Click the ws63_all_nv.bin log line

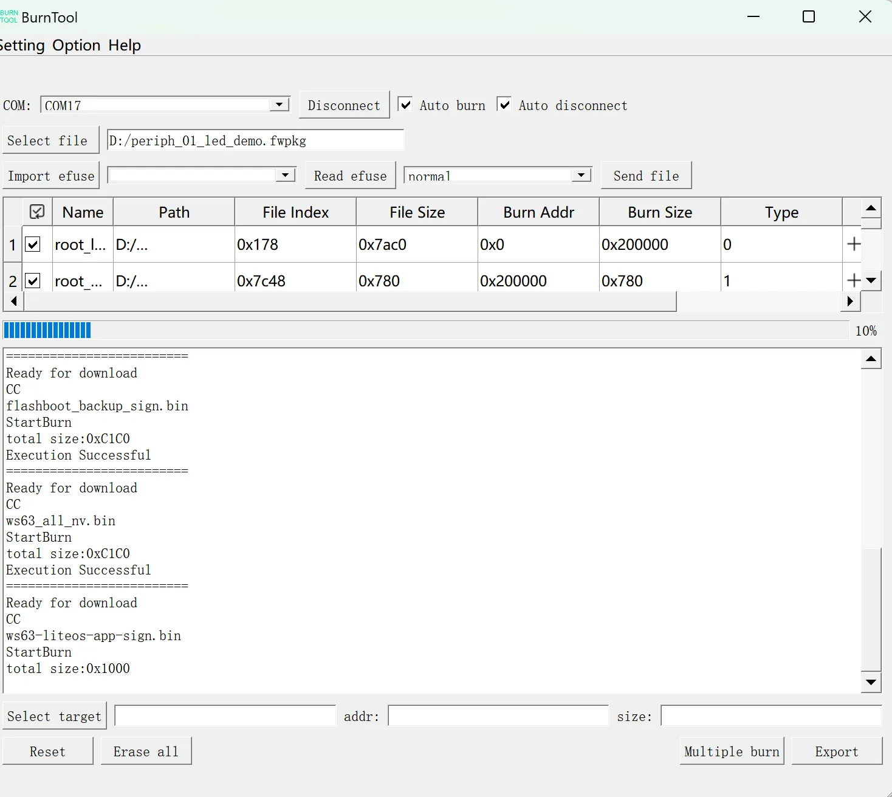[x=61, y=521]
